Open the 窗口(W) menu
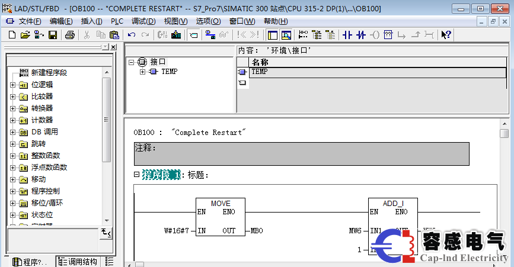Image resolution: width=514 pixels, height=267 pixels. point(242,21)
